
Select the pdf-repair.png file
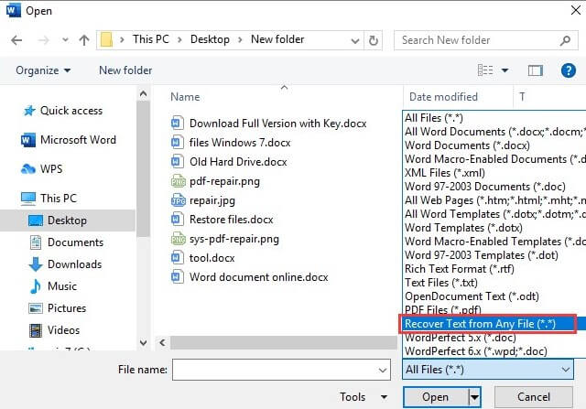click(x=224, y=181)
